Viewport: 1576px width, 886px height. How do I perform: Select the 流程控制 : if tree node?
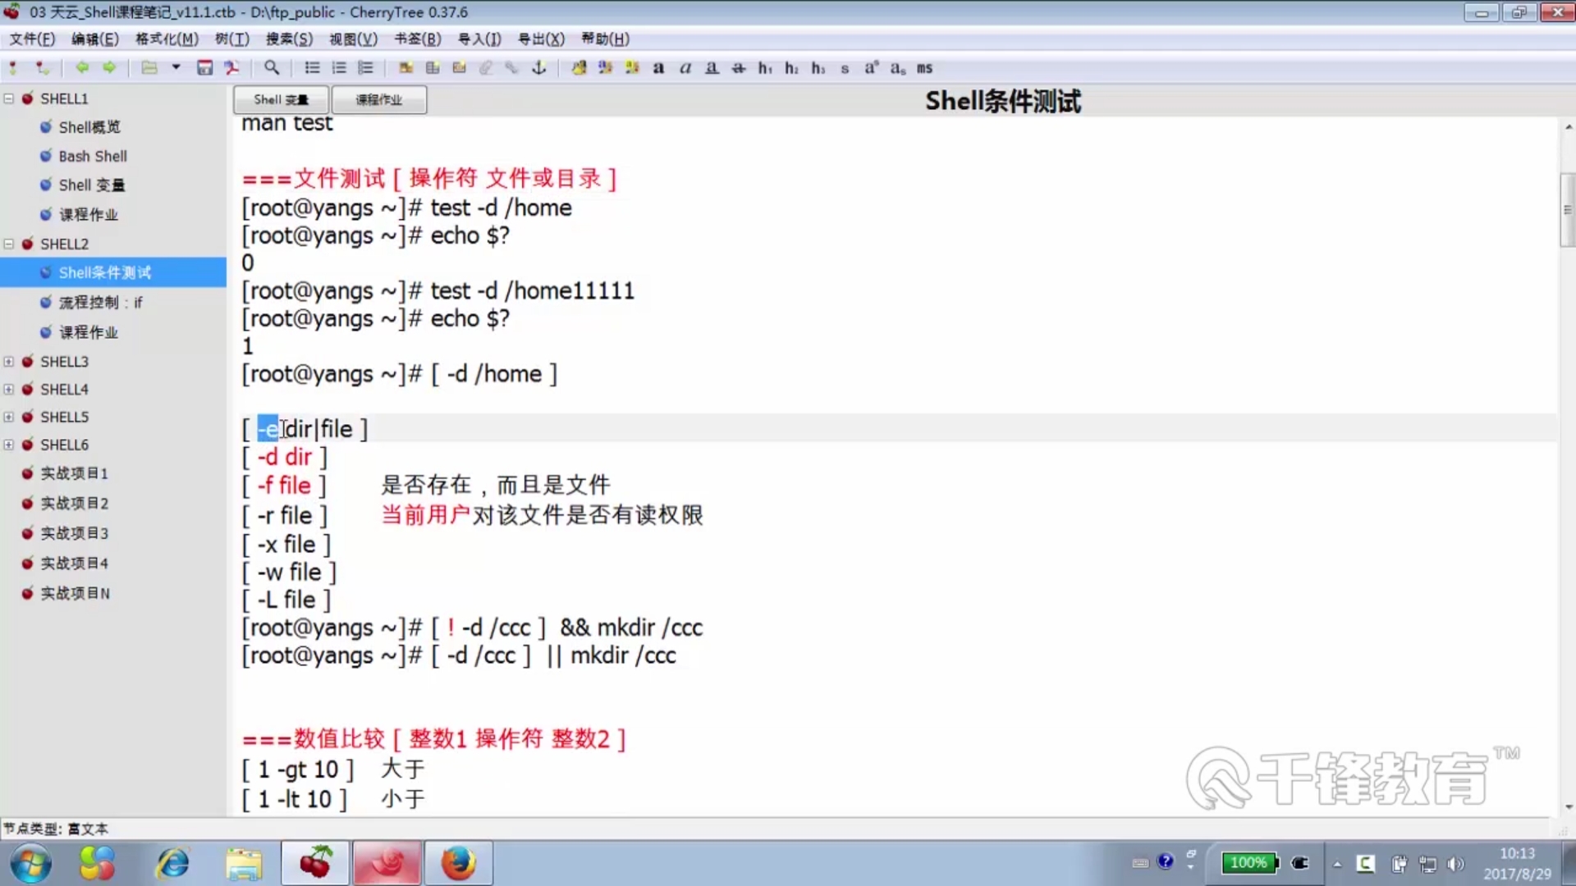coord(100,303)
